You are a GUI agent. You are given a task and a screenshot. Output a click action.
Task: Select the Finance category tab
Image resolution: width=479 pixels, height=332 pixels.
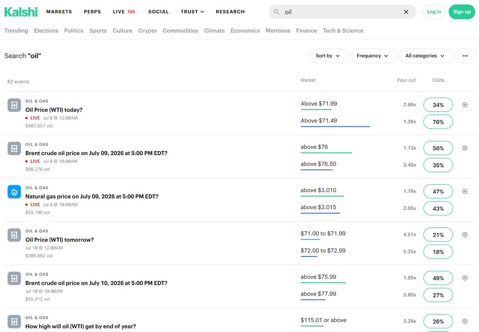[307, 31]
